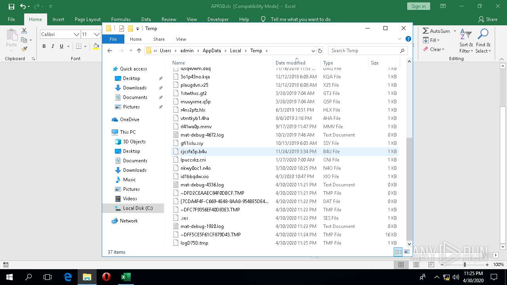Screen dimensions: 507x285
Task: Click the Find & Select magnifier icon
Action: (483, 34)
